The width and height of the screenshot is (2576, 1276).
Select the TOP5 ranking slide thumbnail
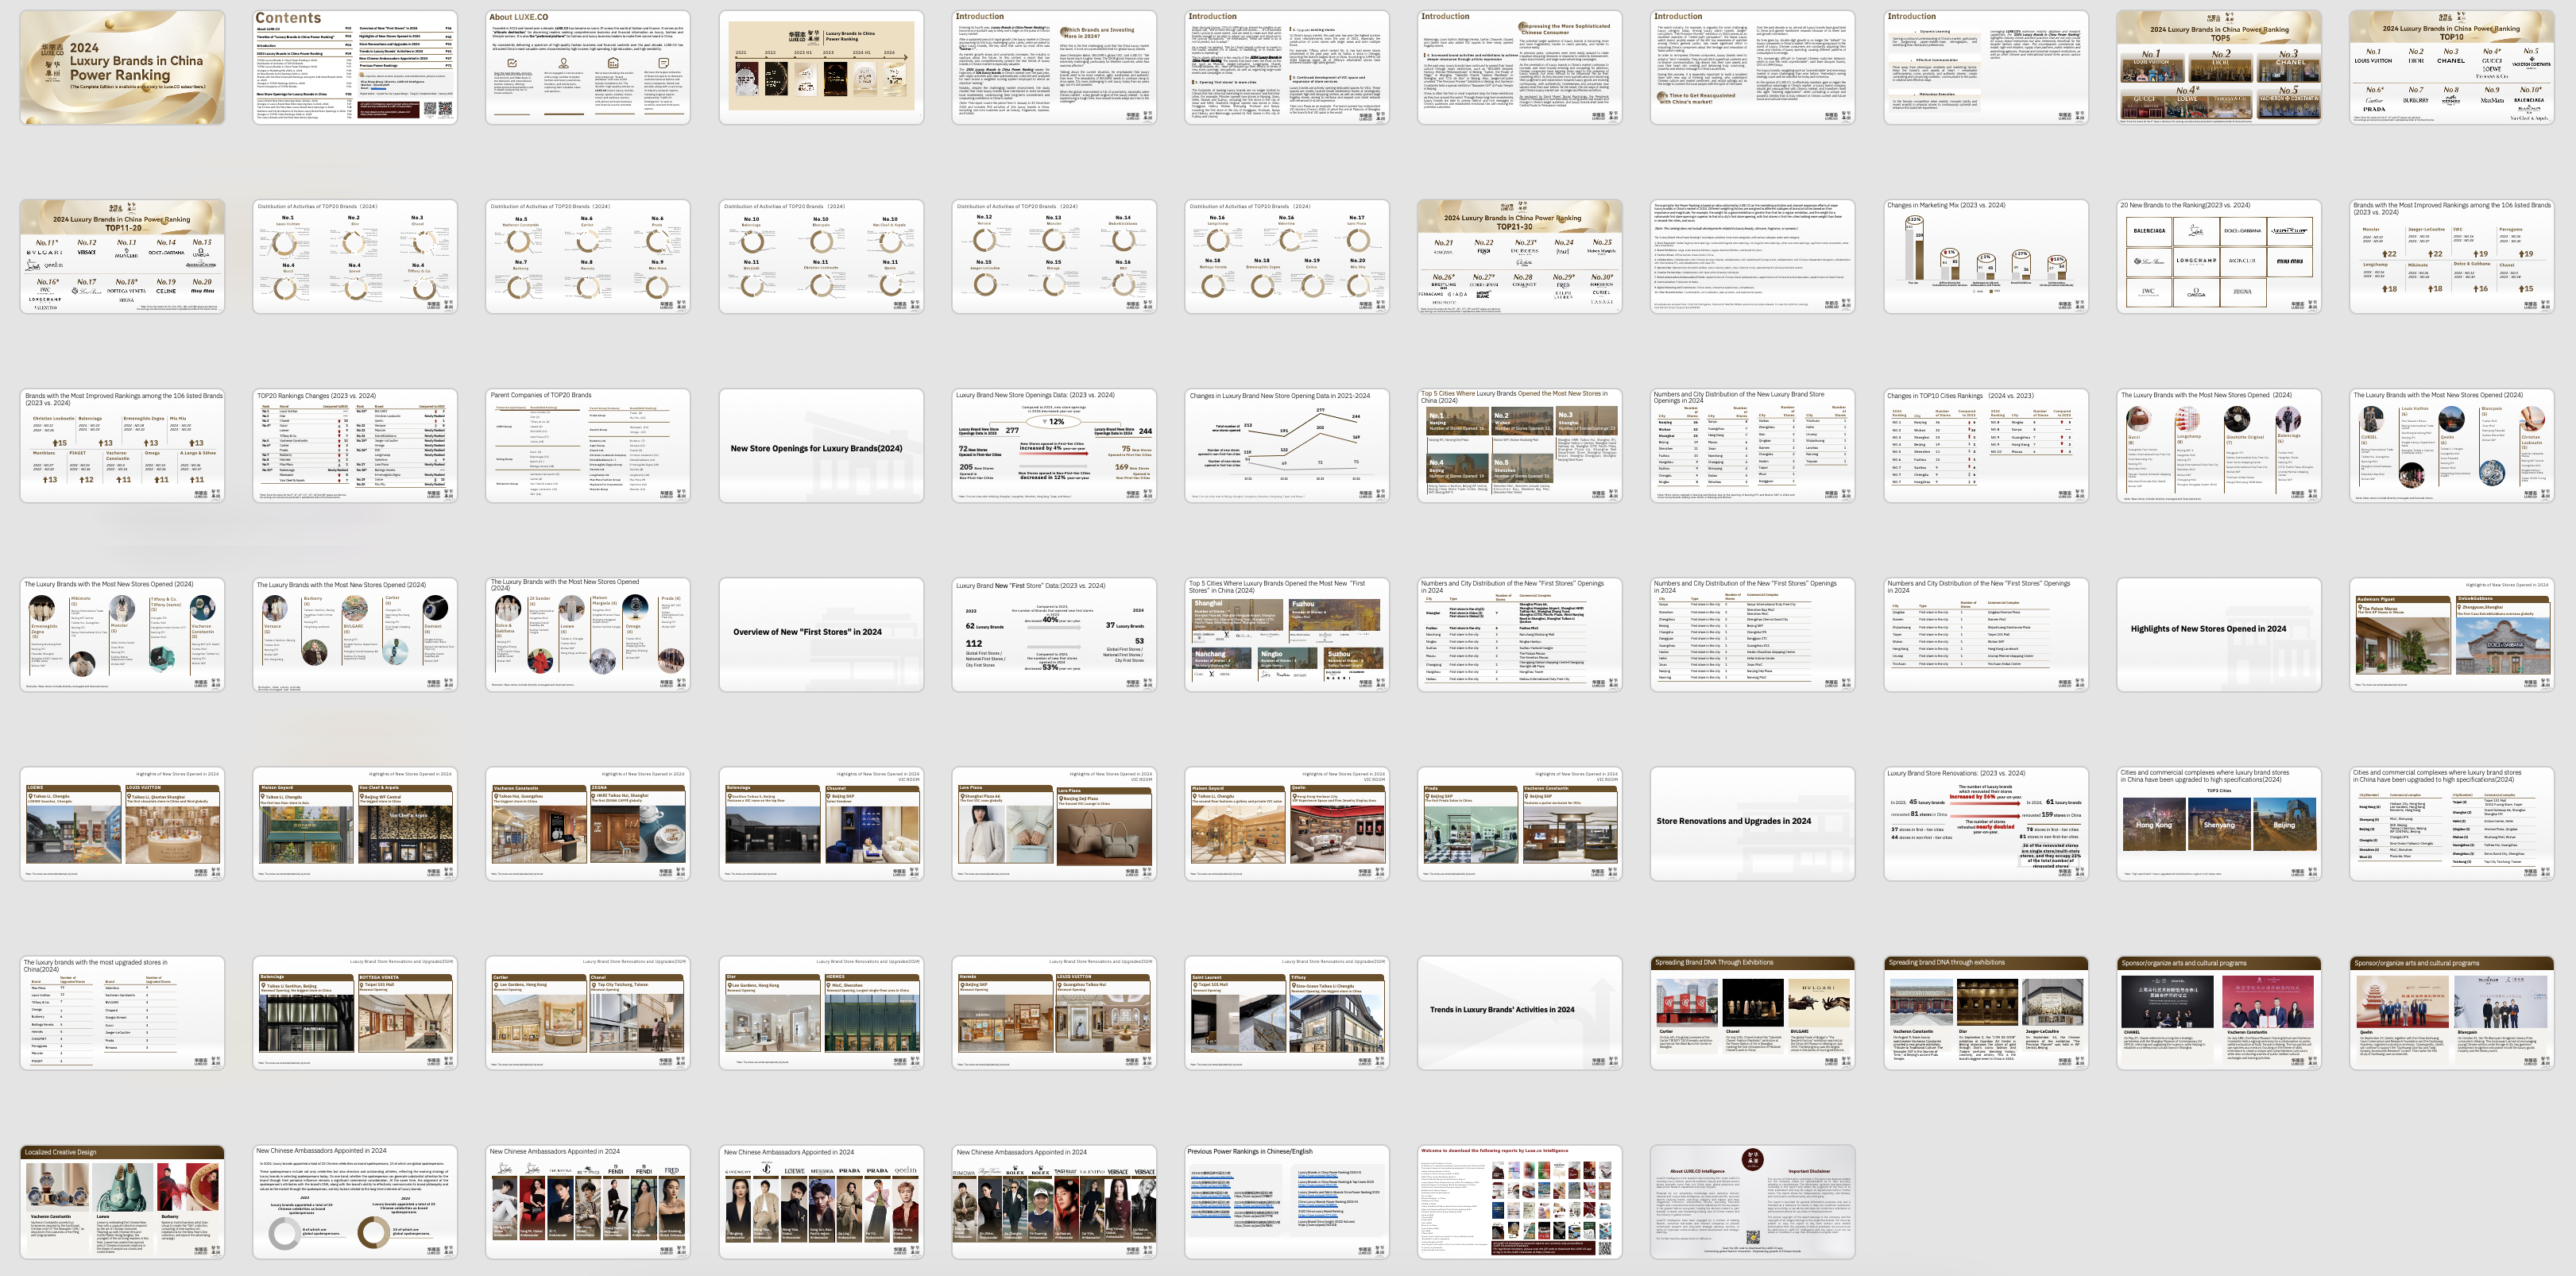[2218, 68]
